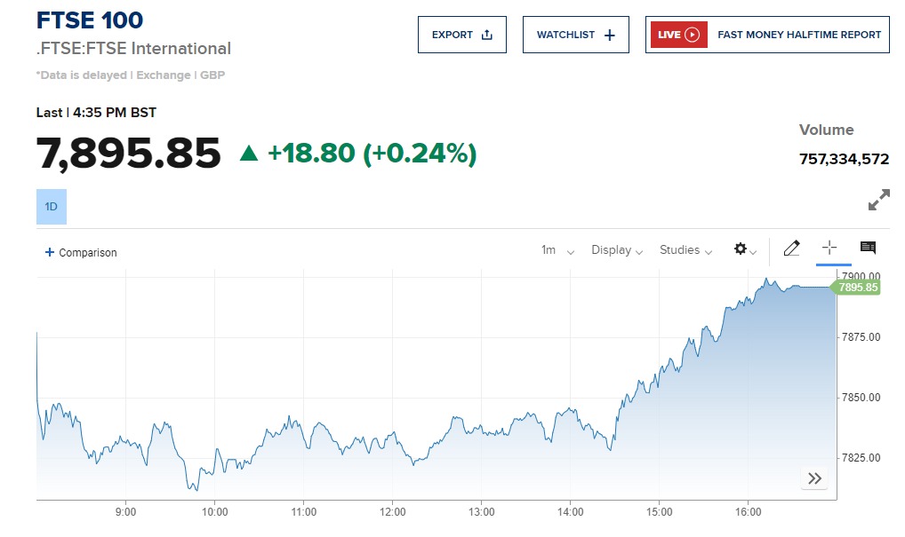This screenshot has width=905, height=537.
Task: Select the pencil drawing tool
Action: 791,249
